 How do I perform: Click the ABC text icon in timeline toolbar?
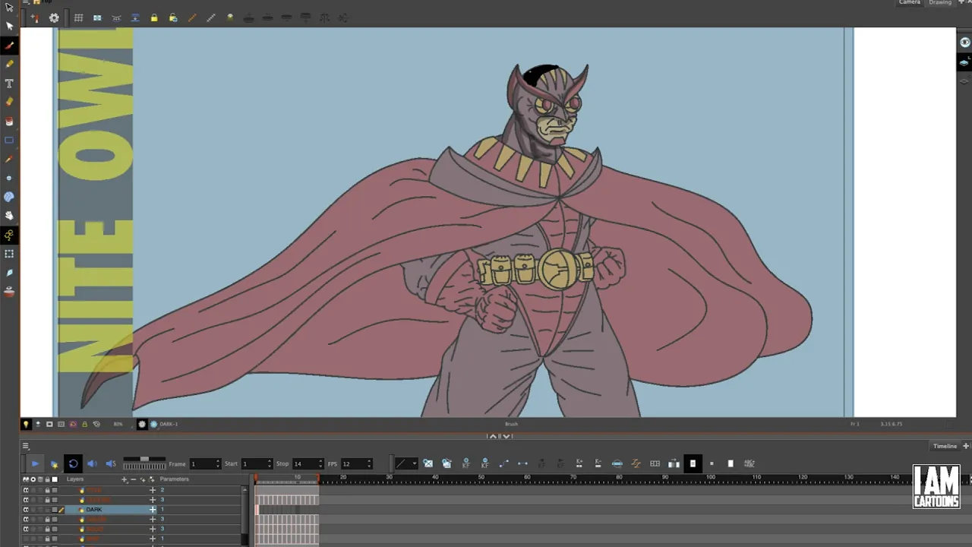pyautogui.click(x=750, y=463)
